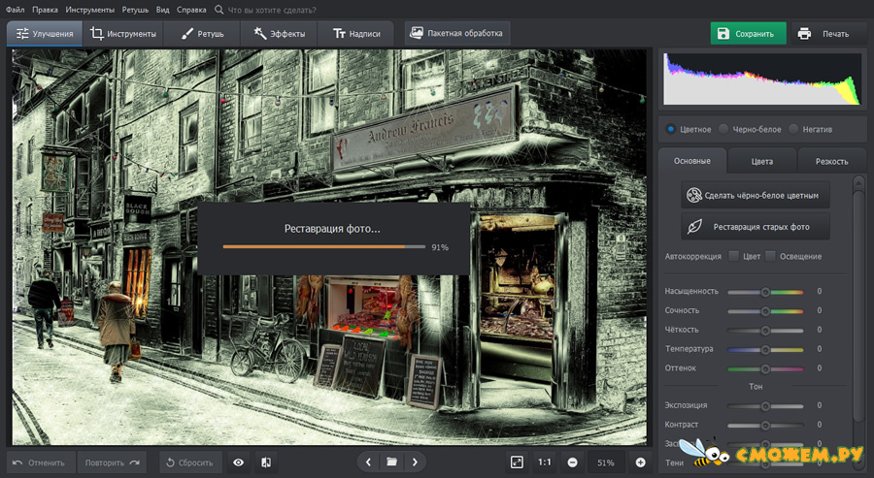Switch to the Основные tab
Screen dimensions: 874x478
692,161
